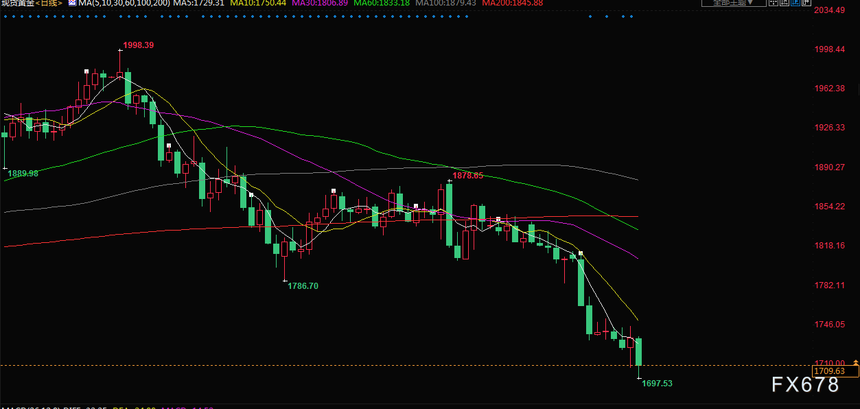The image size is (860, 409).
Task: Click the rightmost icon in the top-right toolbar
Action: 806,2
